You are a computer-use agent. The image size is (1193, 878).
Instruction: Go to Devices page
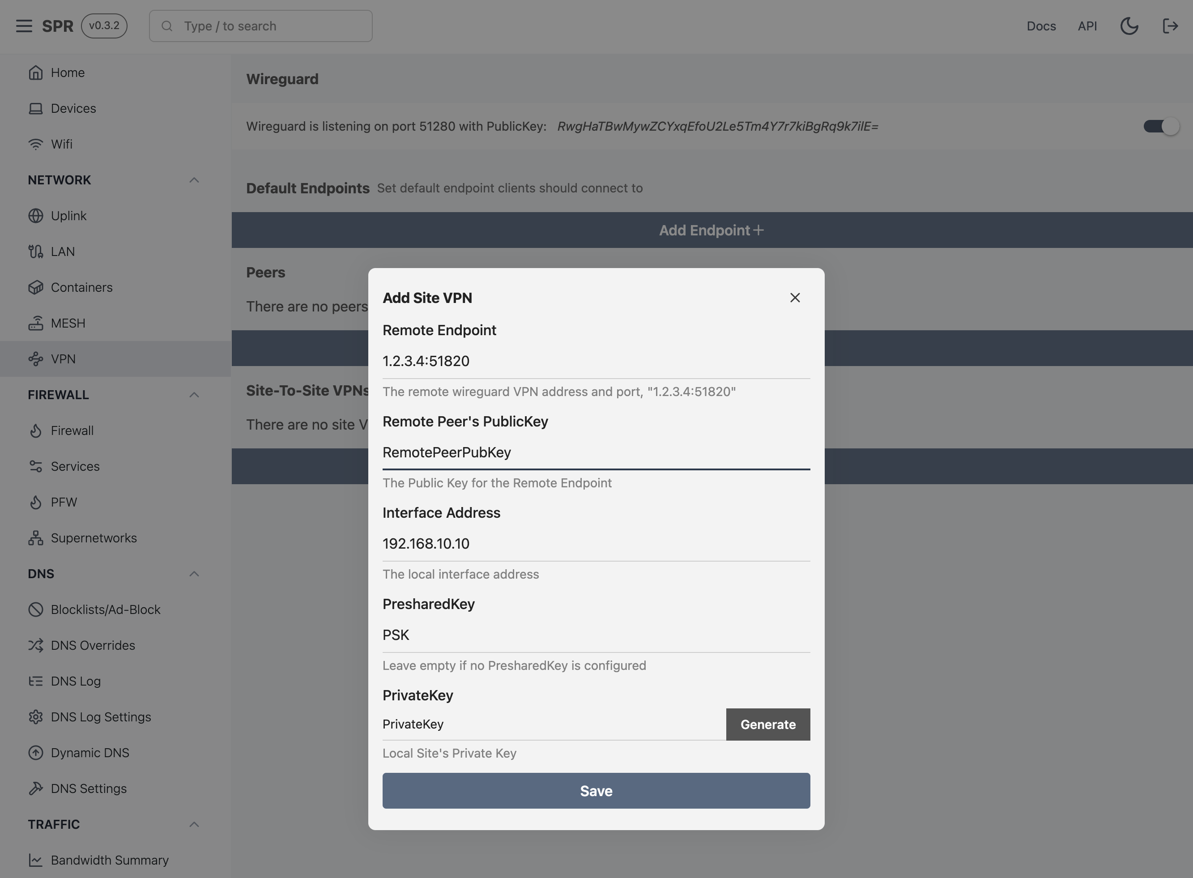(x=115, y=108)
